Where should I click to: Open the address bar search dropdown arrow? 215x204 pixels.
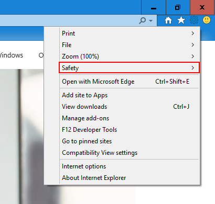coord(150,20)
